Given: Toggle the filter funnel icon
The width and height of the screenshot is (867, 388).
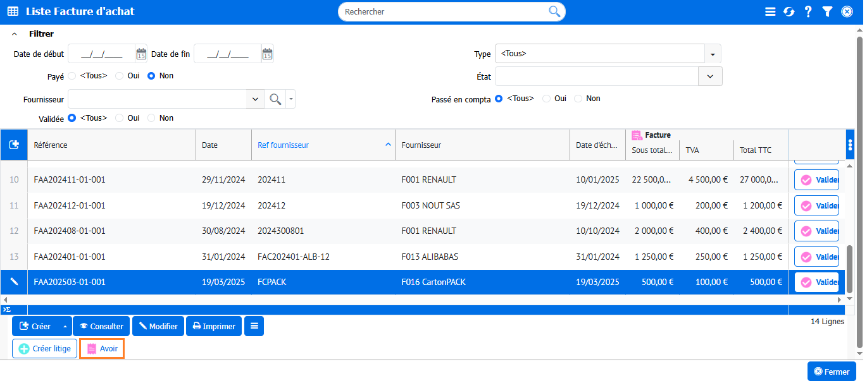Looking at the screenshot, I should [x=827, y=12].
